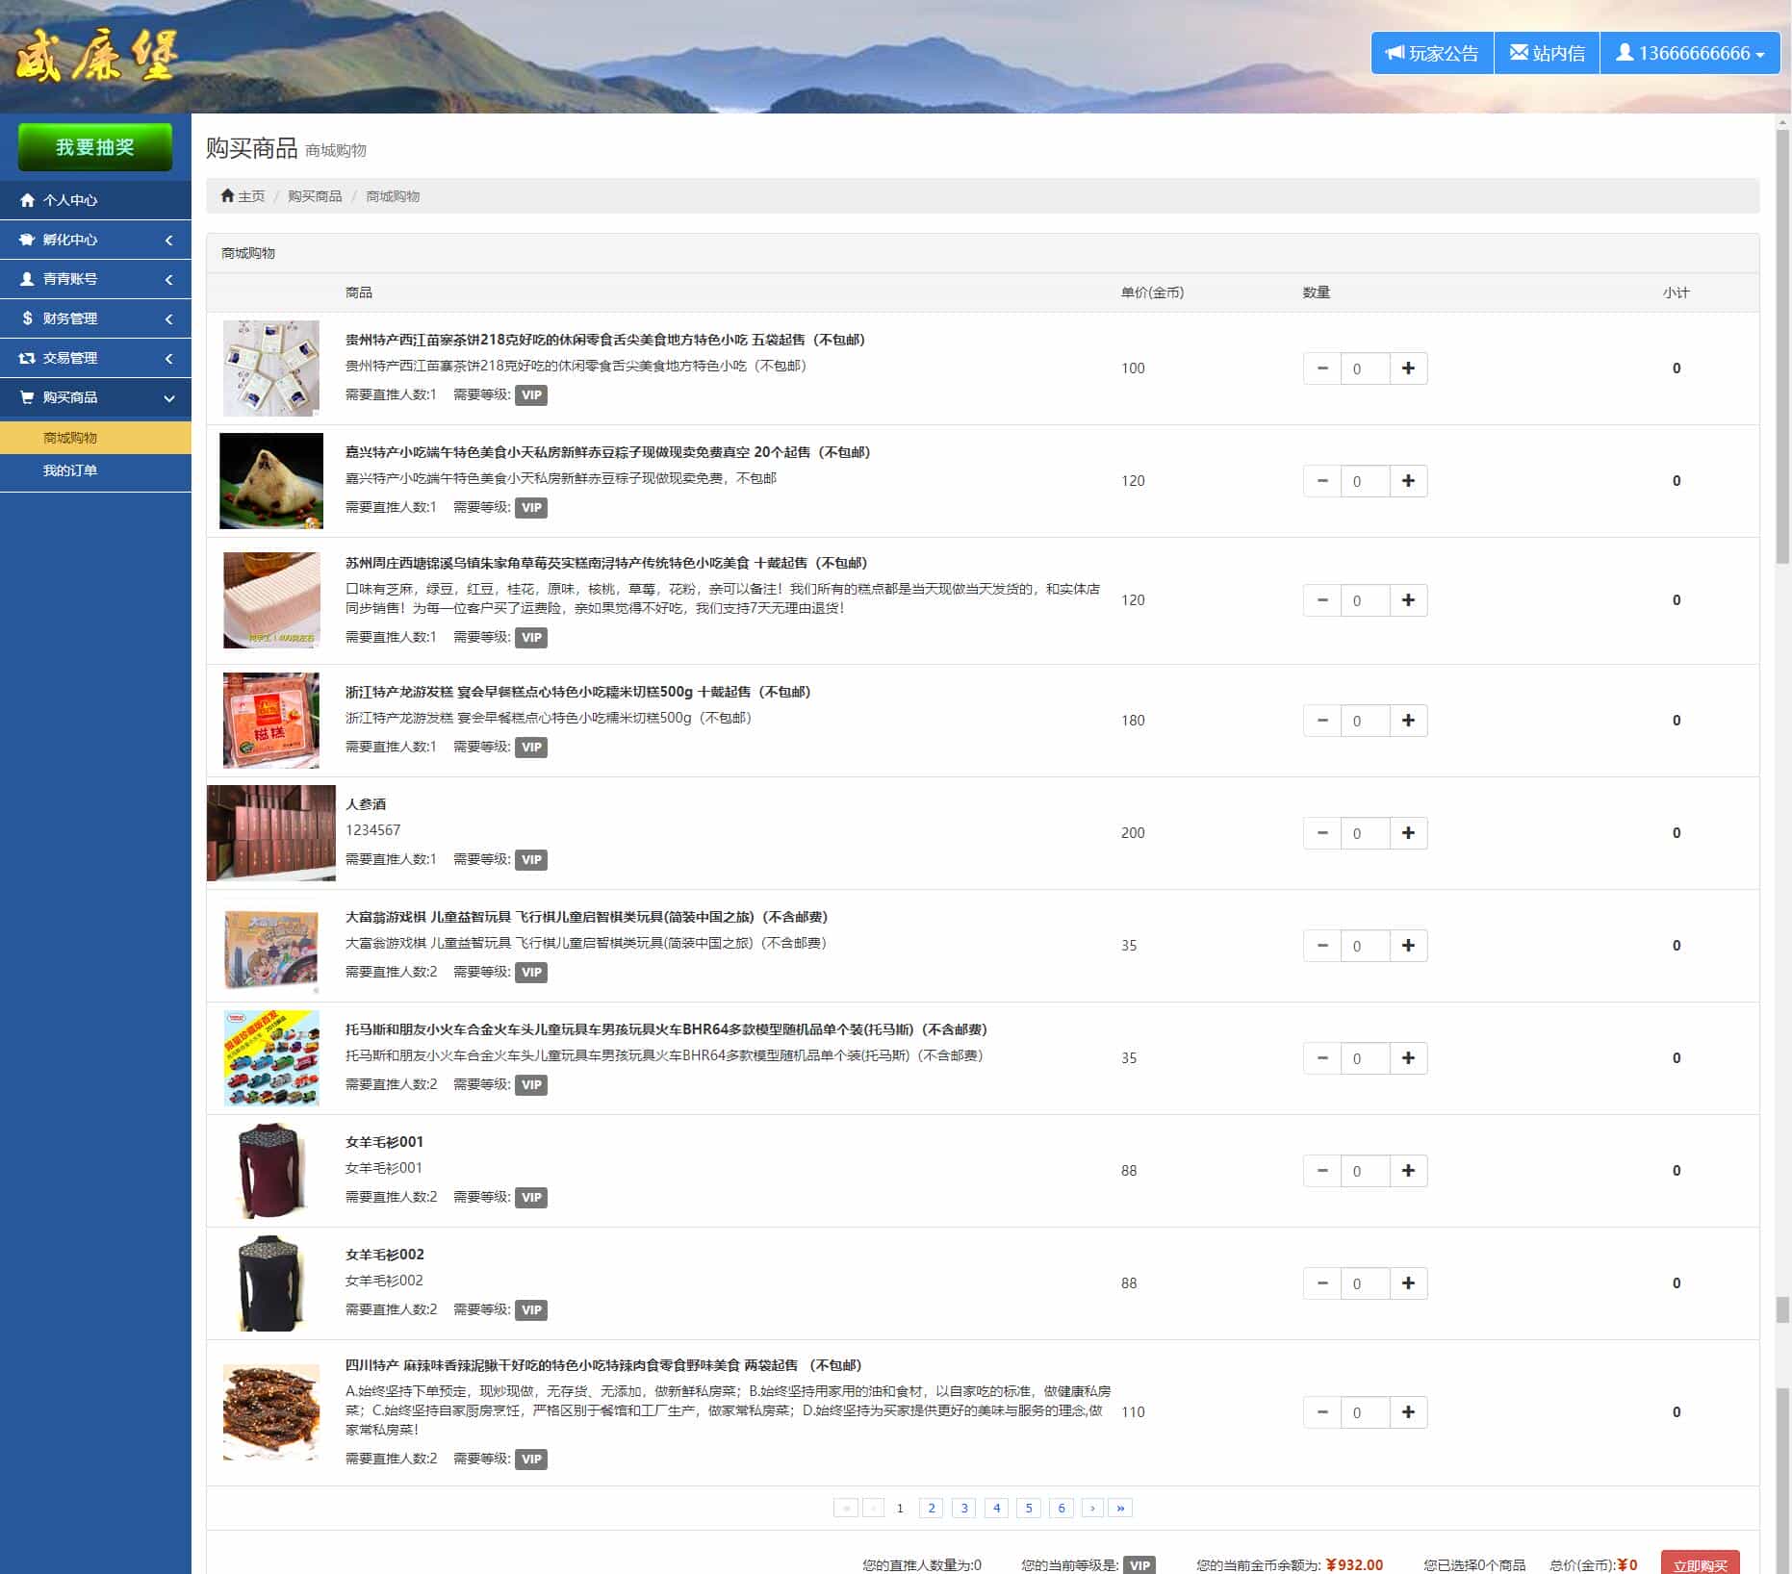Open 站内信 messages
This screenshot has height=1574, width=1792.
(1547, 53)
